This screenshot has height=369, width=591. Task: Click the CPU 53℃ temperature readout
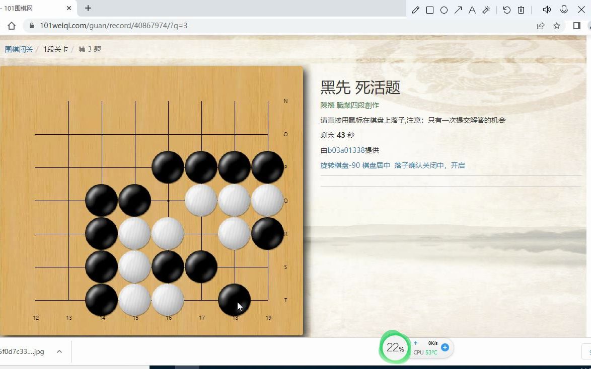[425, 352]
